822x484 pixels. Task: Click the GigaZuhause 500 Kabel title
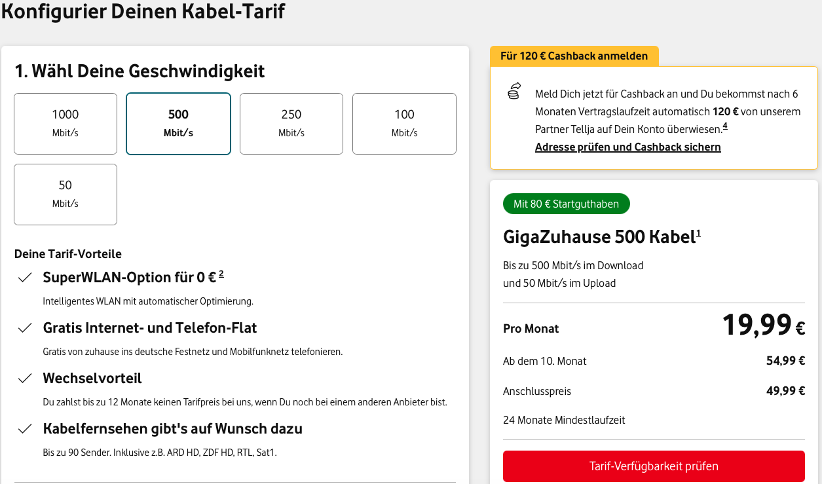(599, 236)
